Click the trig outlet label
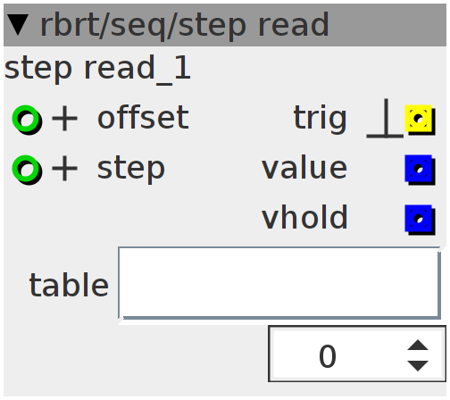This screenshot has height=400, width=450. (x=321, y=119)
